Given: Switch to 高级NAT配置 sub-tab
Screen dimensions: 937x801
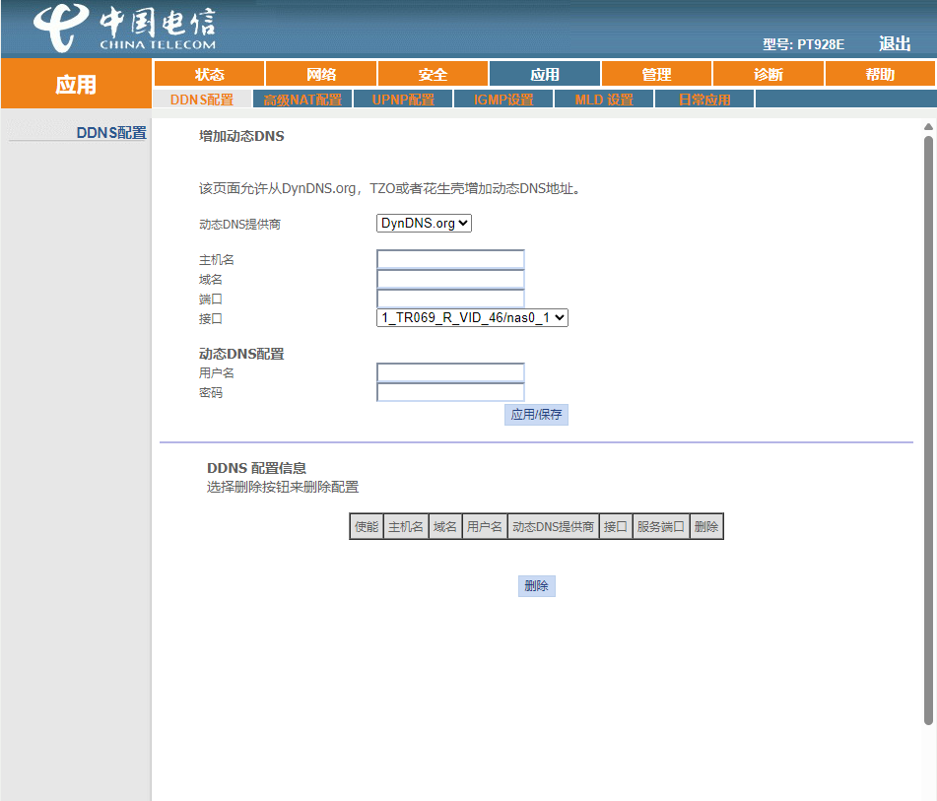Looking at the screenshot, I should click(301, 98).
